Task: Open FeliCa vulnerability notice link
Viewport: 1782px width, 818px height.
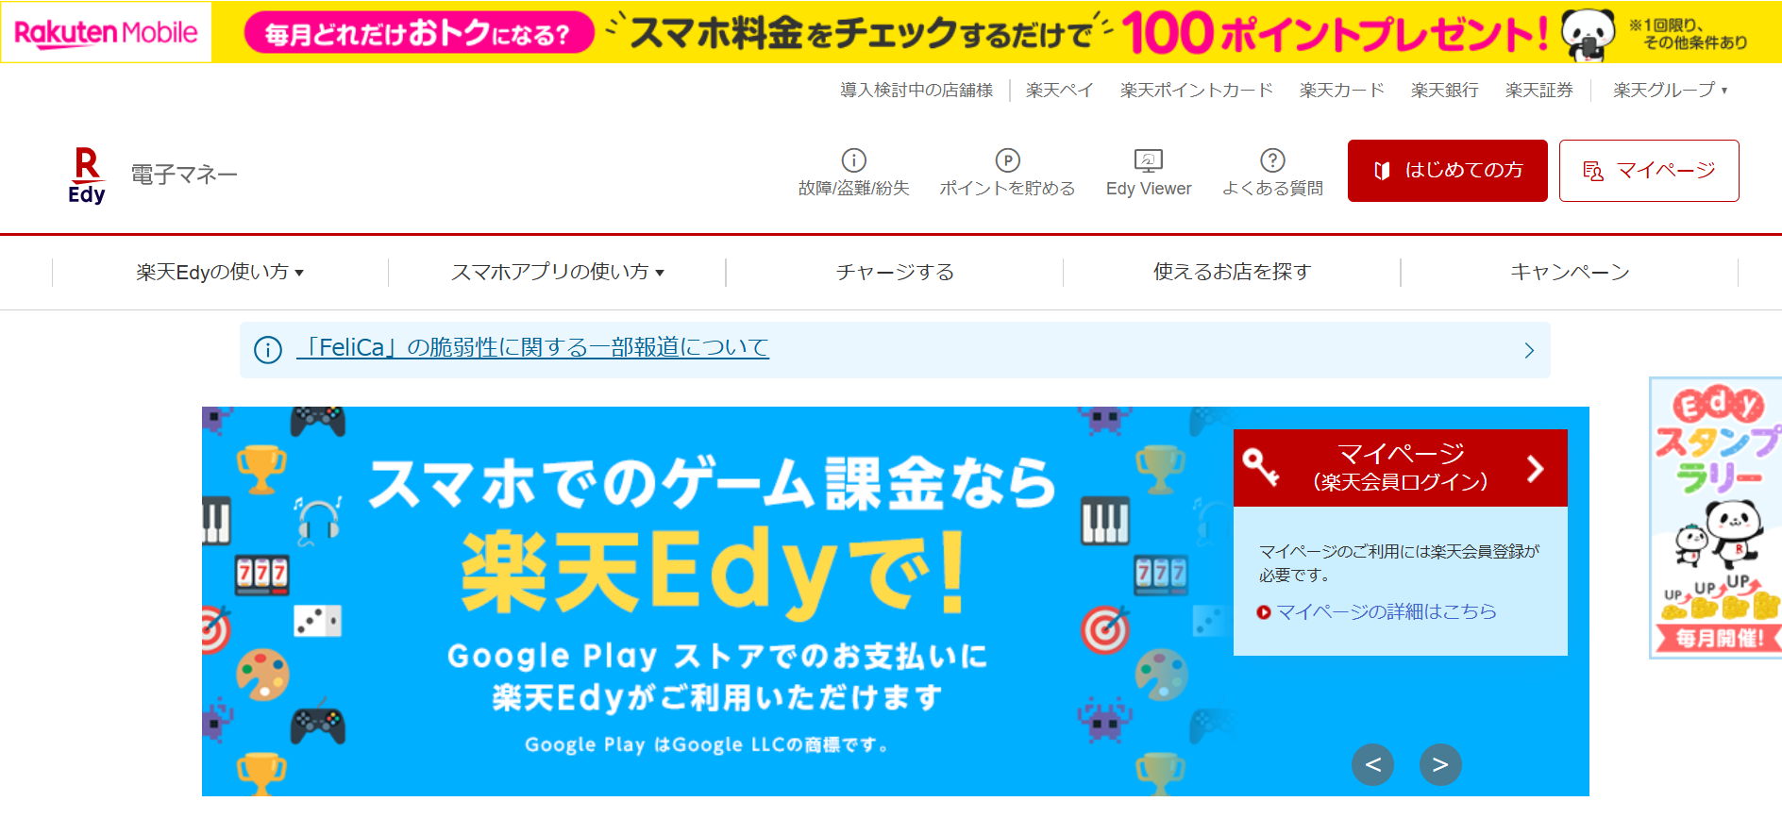Action: point(532,348)
